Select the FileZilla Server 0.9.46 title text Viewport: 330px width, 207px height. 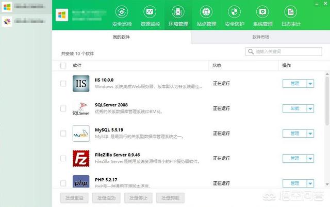tap(118, 155)
